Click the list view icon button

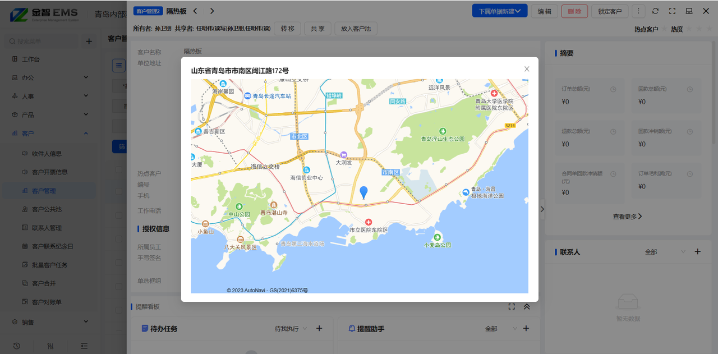119,65
